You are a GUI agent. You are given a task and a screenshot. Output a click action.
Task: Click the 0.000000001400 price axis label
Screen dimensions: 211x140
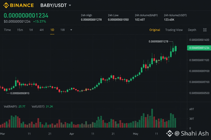coord(199,40)
